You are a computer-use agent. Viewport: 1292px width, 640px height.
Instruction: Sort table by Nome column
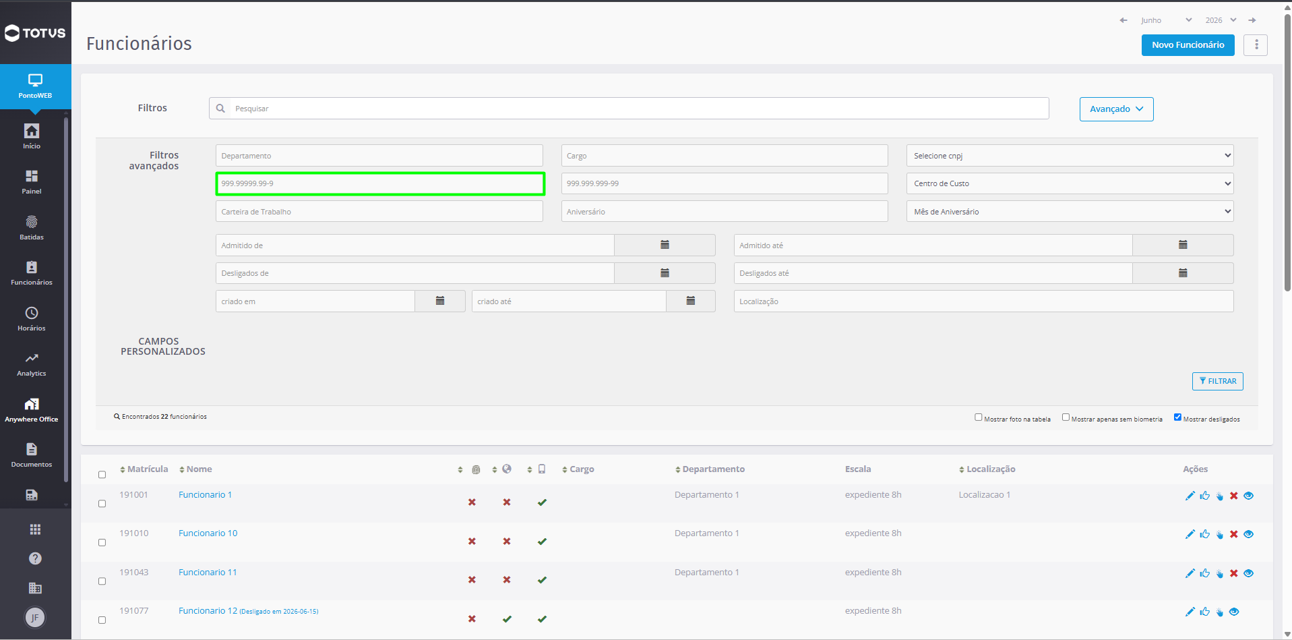[195, 469]
